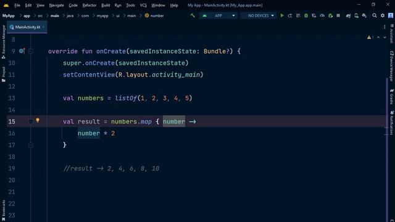Click the yellow lightbulb intention icon
Screen dimensions: 395x222
(38, 120)
